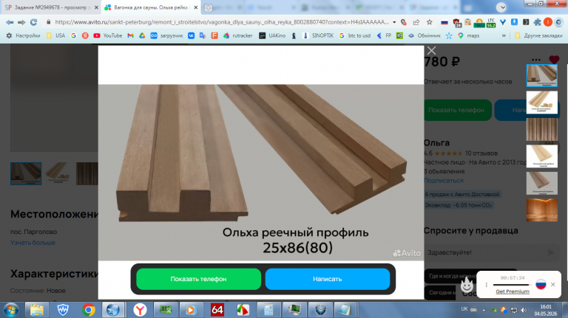Select the first right-side thumbnail of the profile boards
Image resolution: width=568 pixels, height=318 pixels.
click(x=542, y=75)
